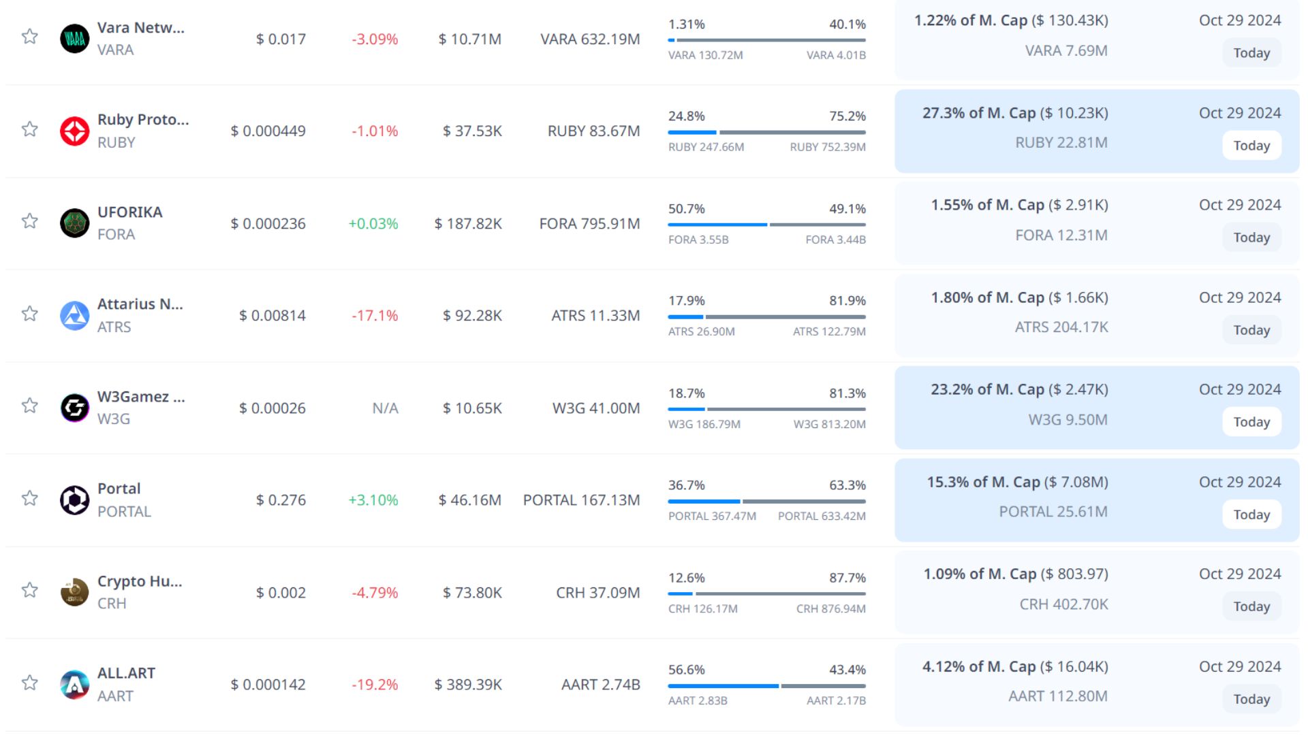Click Today badge in W3Gamez row
The image size is (1308, 735).
point(1251,422)
